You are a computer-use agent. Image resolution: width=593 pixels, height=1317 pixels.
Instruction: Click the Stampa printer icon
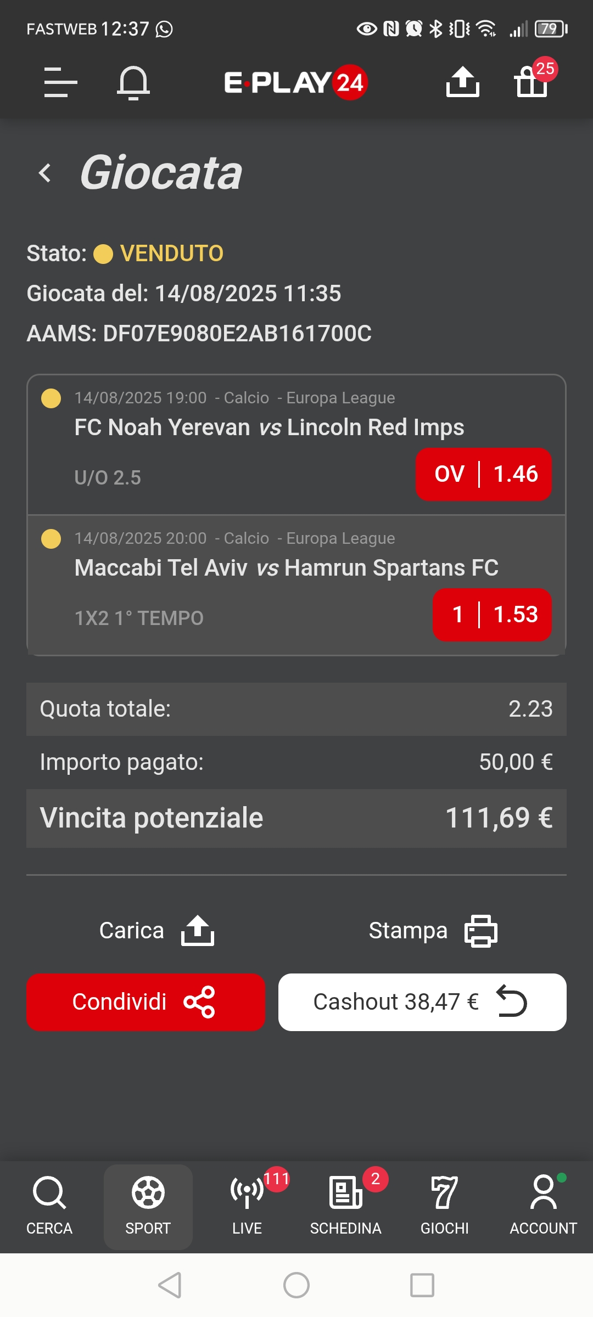coord(481,931)
